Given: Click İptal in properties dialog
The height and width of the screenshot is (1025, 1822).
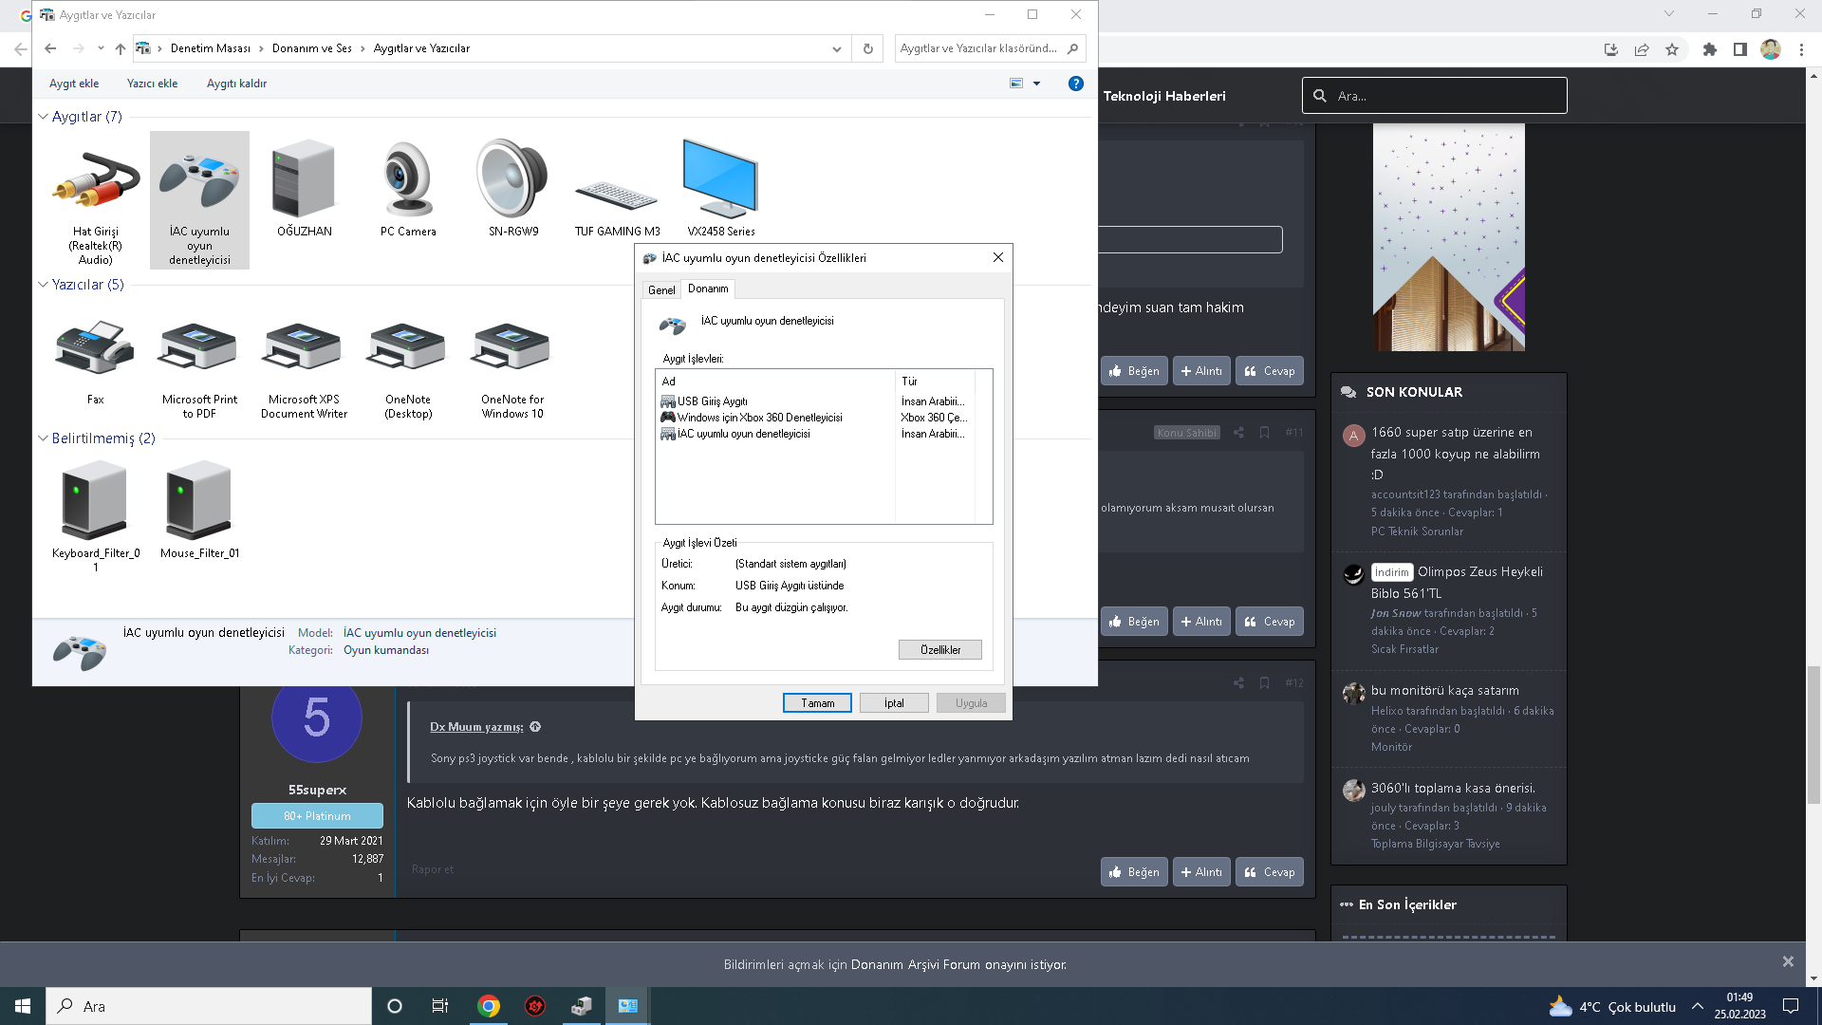Looking at the screenshot, I should tap(894, 703).
